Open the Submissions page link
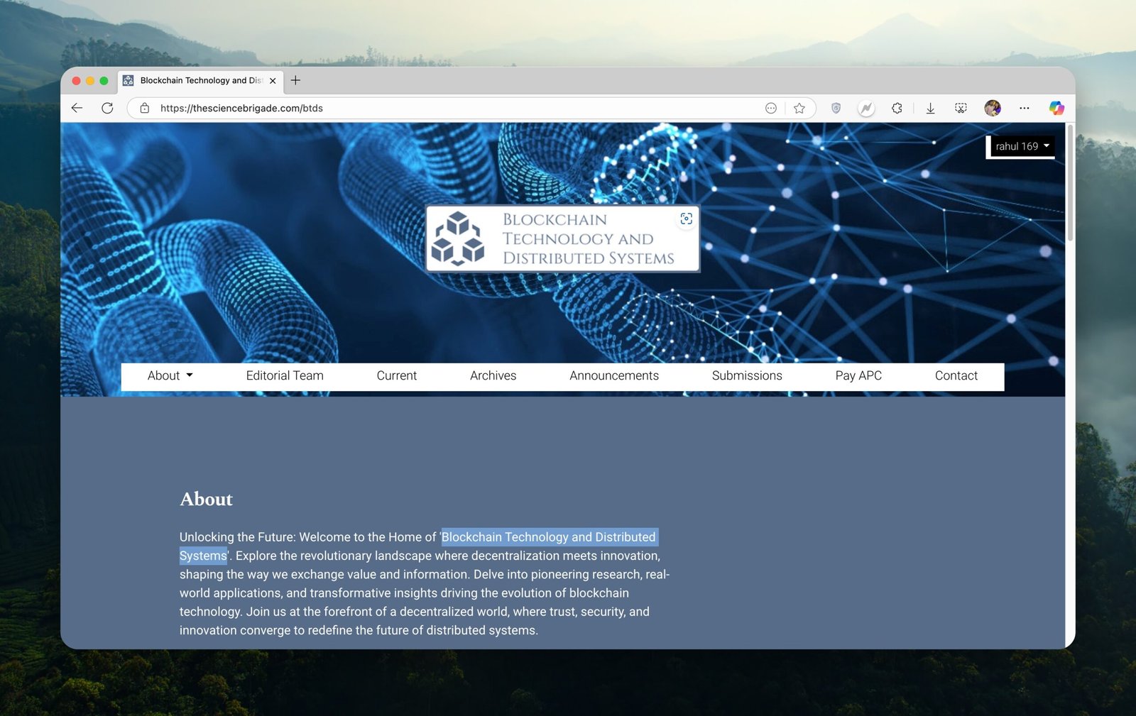The image size is (1136, 716). click(747, 375)
